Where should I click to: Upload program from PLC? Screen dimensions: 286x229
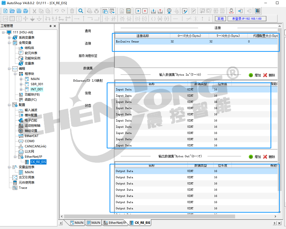tap(160, 11)
